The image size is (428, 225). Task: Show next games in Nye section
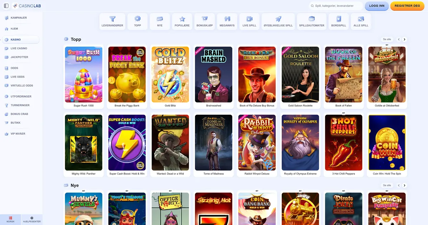404,185
